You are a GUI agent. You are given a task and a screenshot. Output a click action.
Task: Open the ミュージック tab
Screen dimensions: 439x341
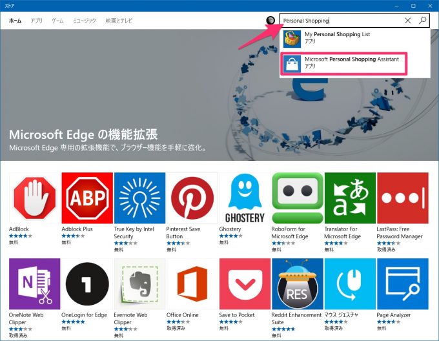(x=85, y=21)
